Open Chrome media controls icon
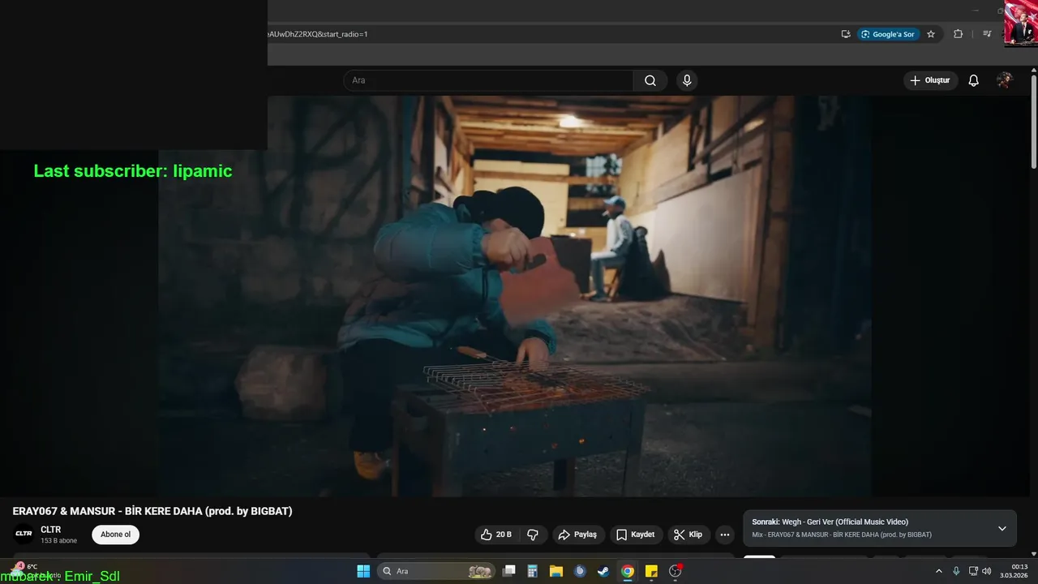This screenshot has width=1038, height=584. pos(987,34)
